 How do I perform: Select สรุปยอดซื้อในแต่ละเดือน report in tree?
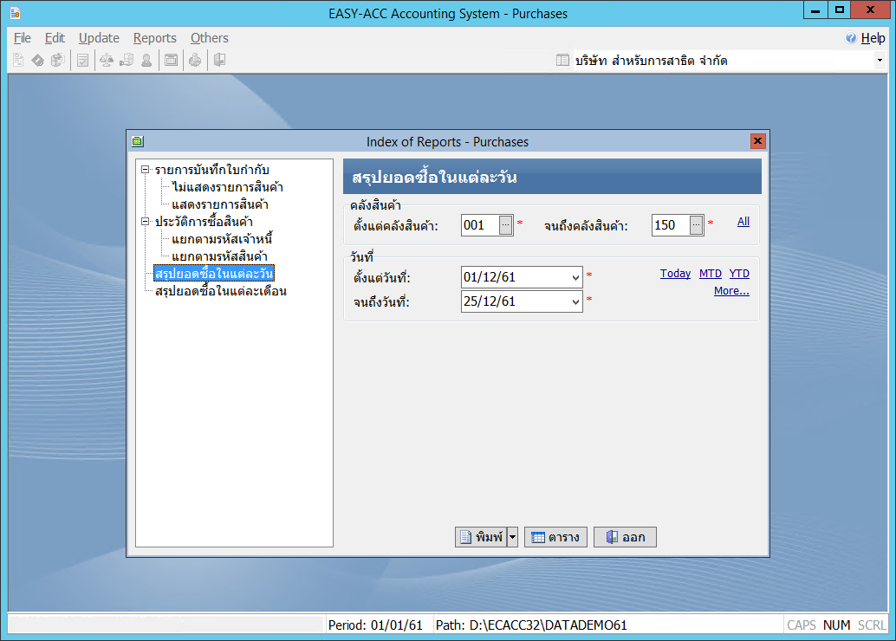coord(220,292)
